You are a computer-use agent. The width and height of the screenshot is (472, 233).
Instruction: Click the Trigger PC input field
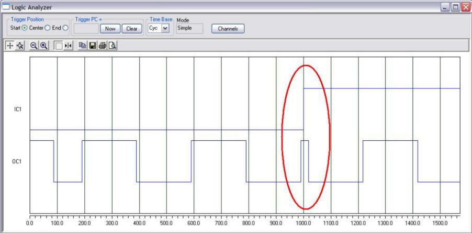pos(86,28)
